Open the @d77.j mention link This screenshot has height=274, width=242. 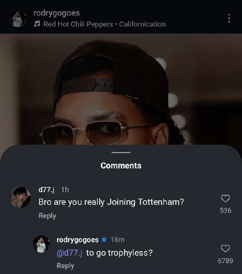coord(69,253)
